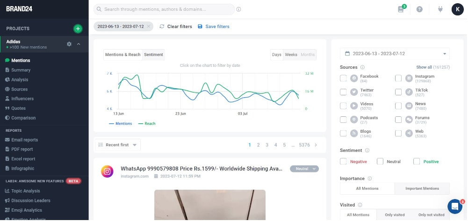The height and width of the screenshot is (221, 468).
Task: Click Clear filters
Action: tap(176, 27)
